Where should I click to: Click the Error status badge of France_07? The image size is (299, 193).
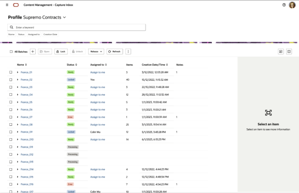coord(70,117)
